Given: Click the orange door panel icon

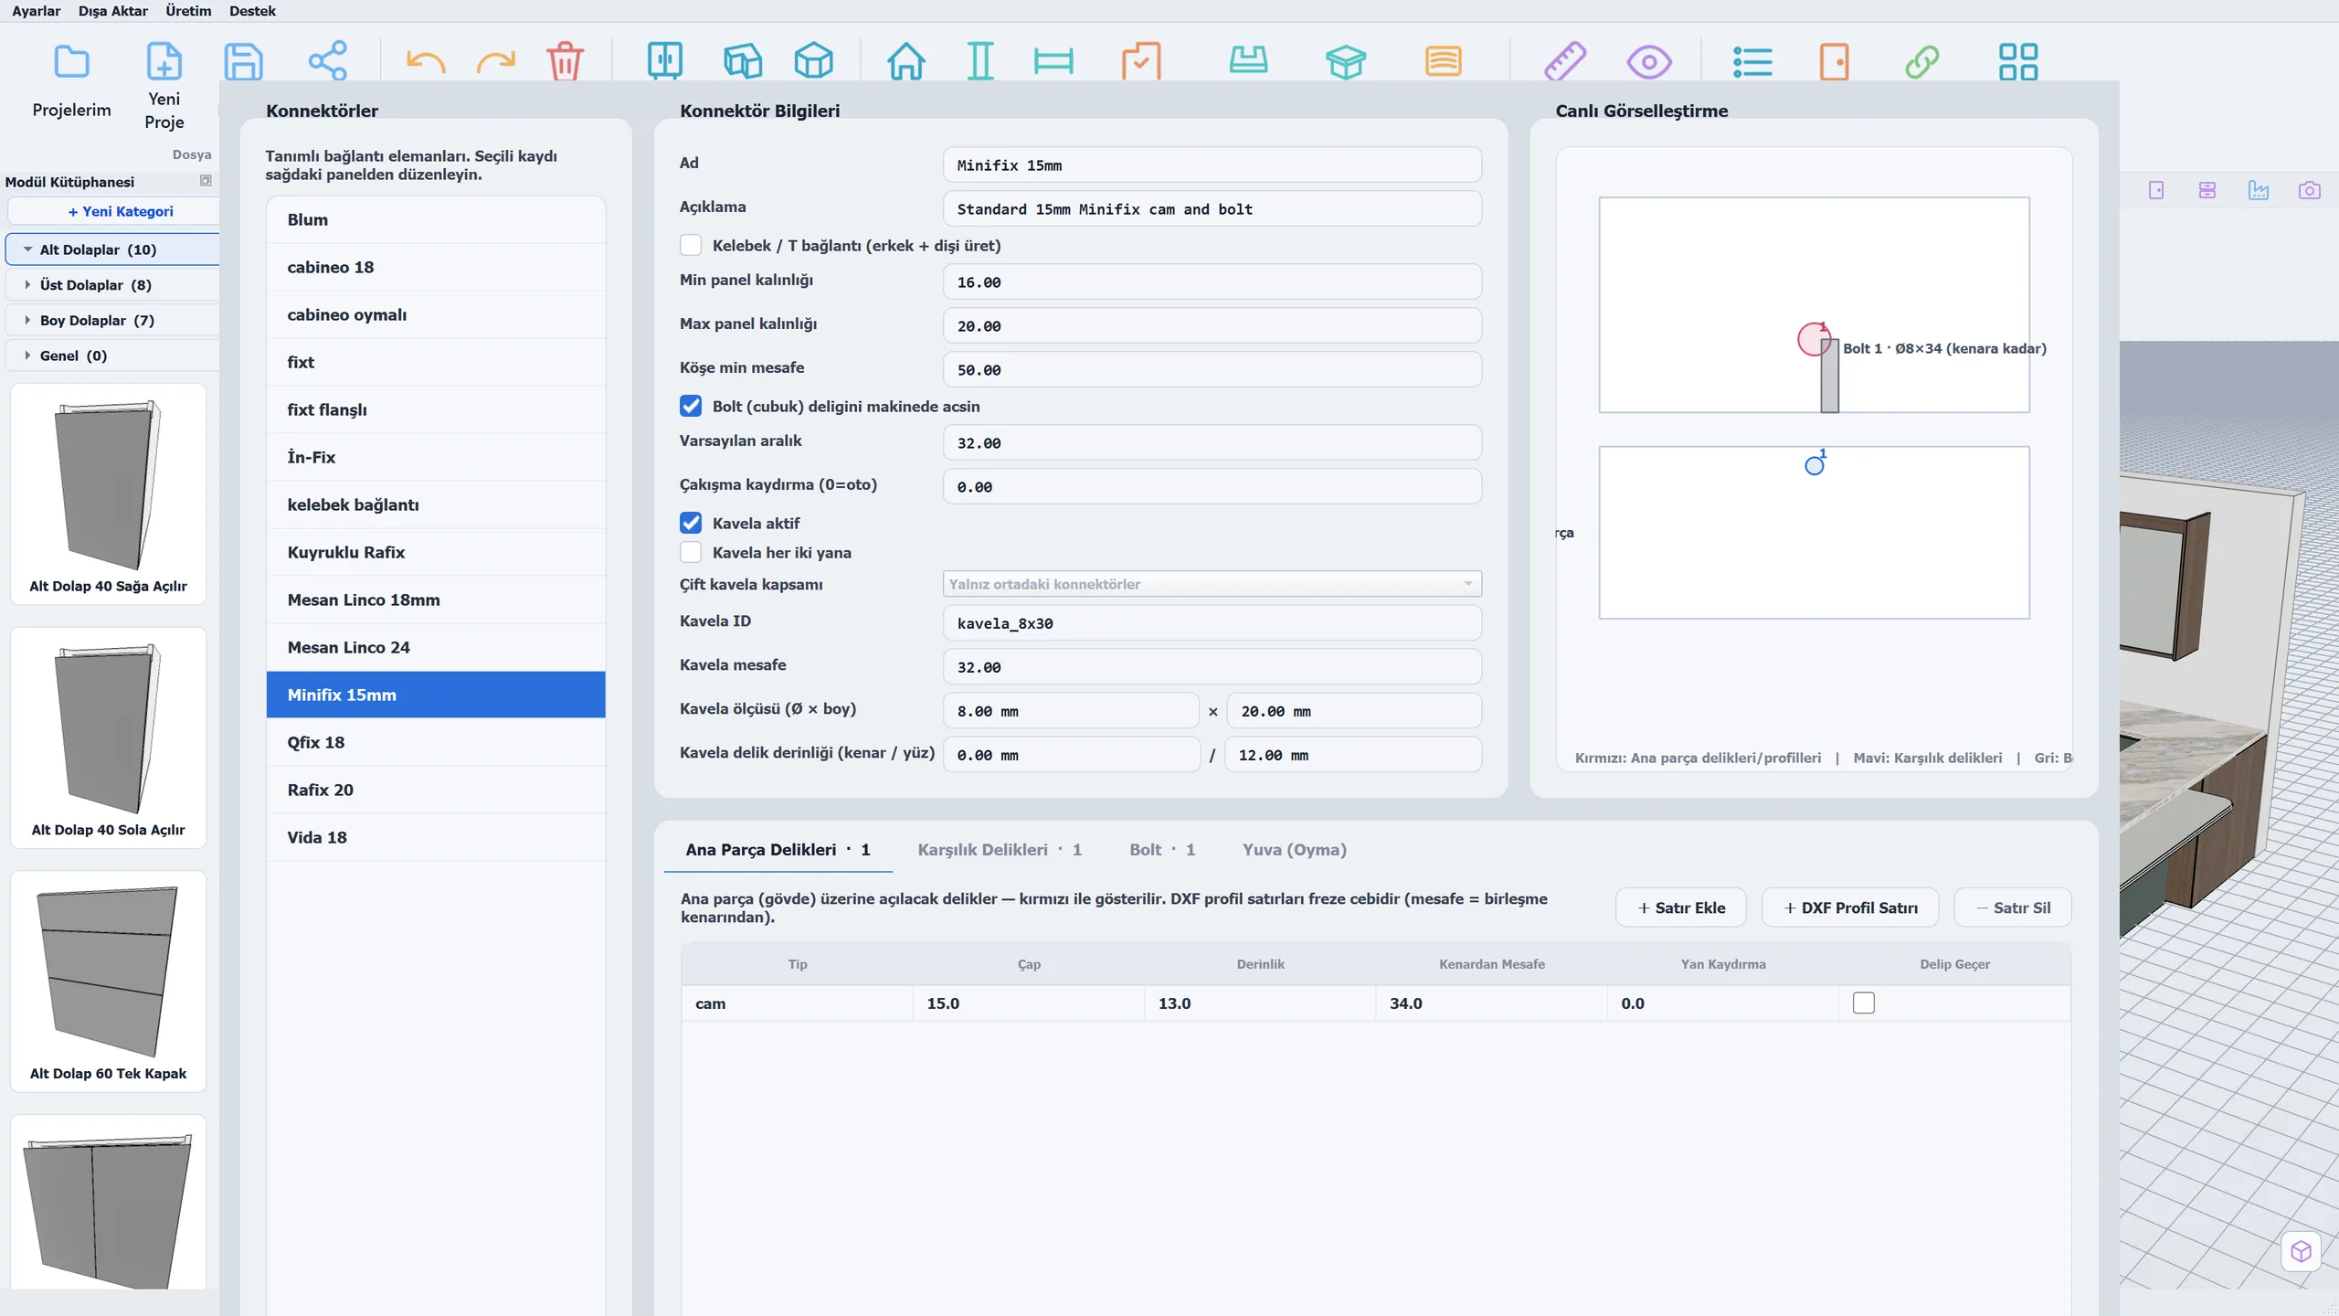Looking at the screenshot, I should pos(1834,62).
